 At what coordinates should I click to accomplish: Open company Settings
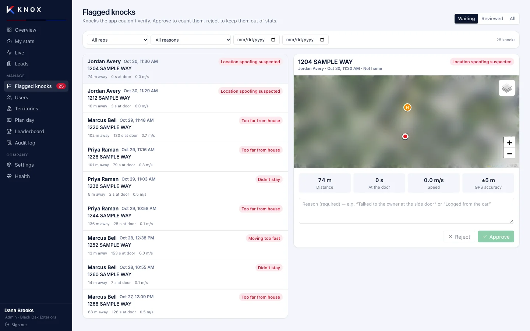(x=36, y=165)
